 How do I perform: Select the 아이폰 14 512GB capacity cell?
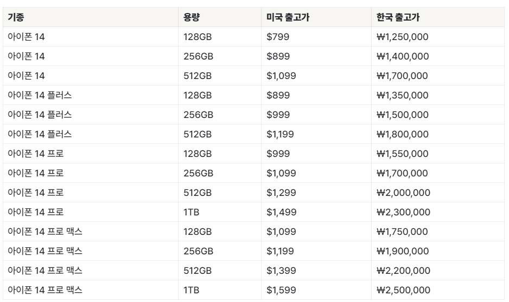point(220,76)
